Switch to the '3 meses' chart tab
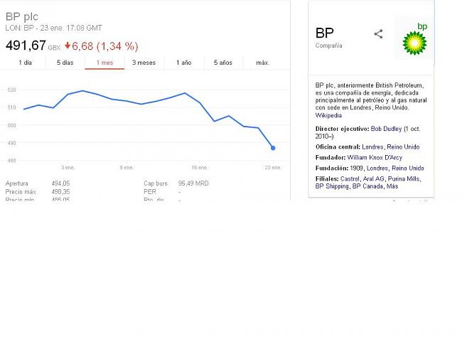 point(144,63)
